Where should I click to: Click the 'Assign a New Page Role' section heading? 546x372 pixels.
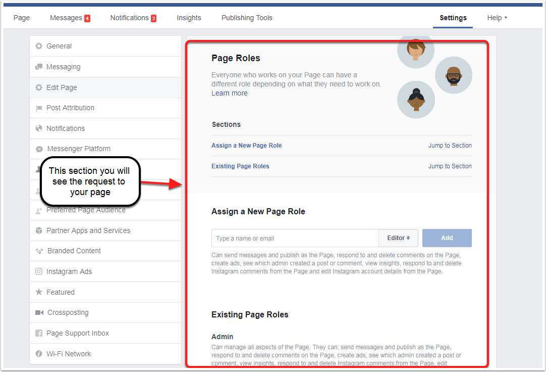(258, 212)
